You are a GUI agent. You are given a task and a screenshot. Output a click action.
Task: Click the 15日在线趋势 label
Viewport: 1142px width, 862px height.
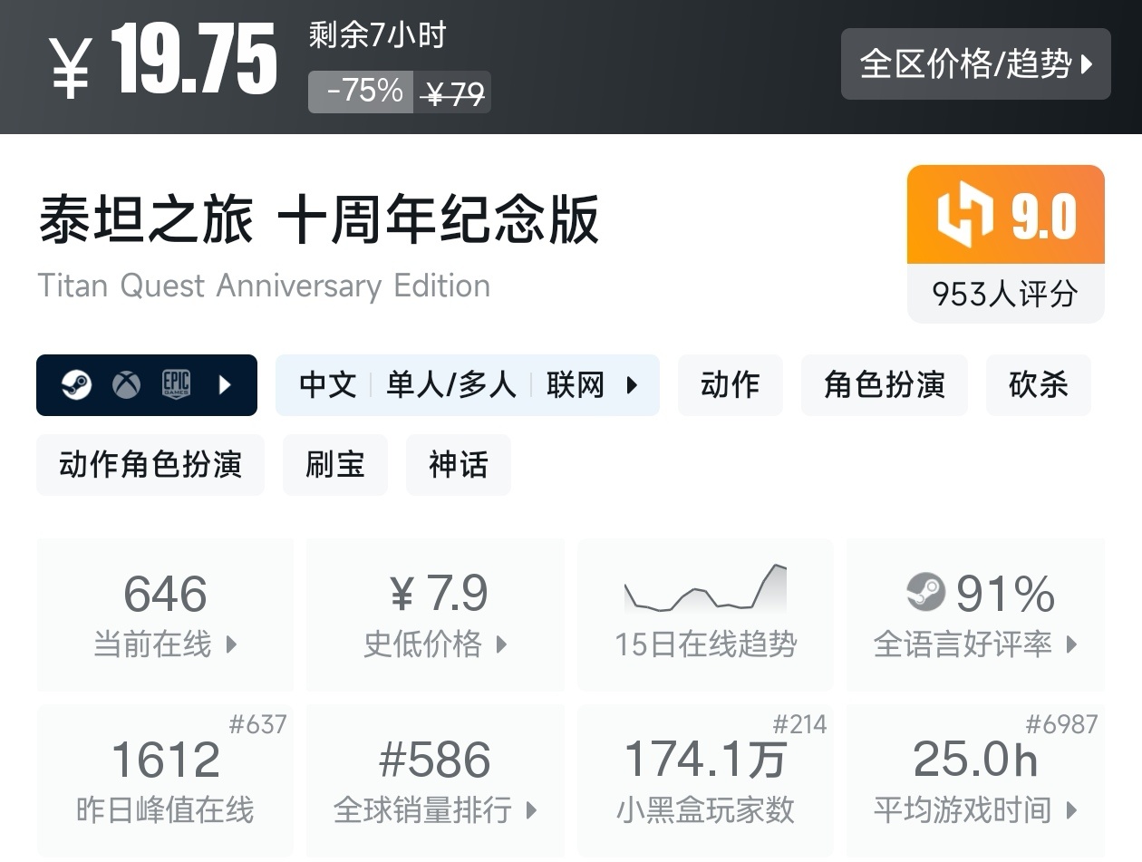pyautogui.click(x=705, y=644)
